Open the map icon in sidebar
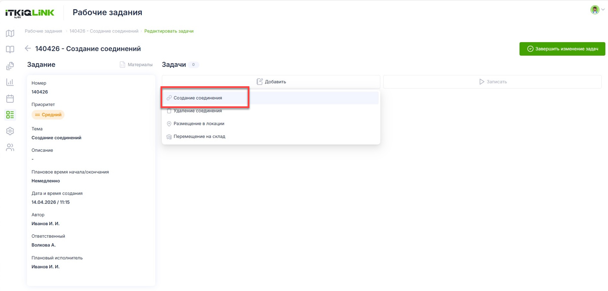This screenshot has height=291, width=608. [10, 33]
